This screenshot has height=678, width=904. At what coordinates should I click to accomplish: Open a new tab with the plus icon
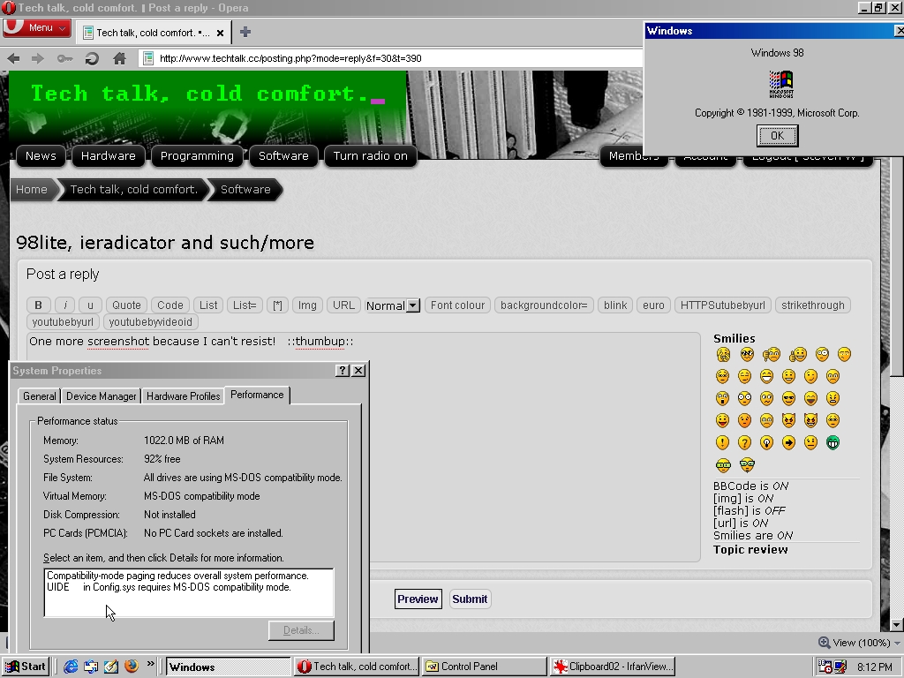click(245, 33)
